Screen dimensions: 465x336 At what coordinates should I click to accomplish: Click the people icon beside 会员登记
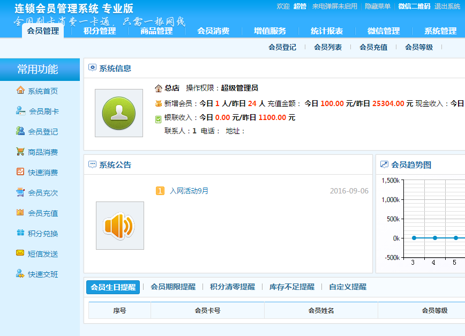tap(20, 131)
